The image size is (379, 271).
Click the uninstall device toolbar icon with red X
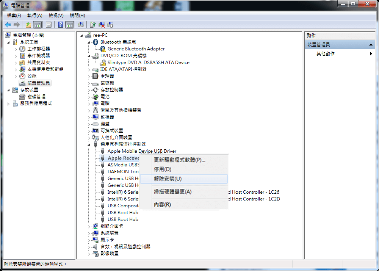pos(102,25)
